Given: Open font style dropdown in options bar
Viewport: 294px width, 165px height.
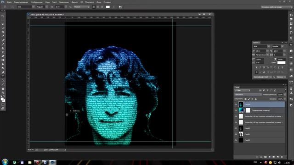Looking at the screenshot, I should pos(47,7).
